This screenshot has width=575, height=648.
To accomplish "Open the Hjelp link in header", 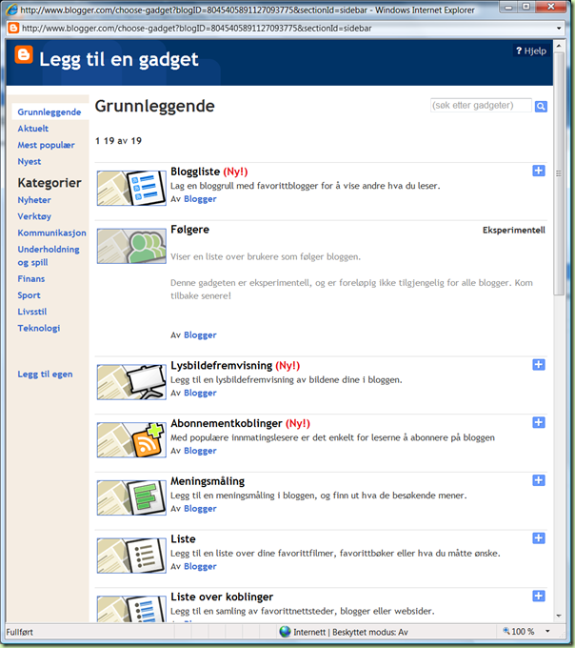I will pos(531,51).
